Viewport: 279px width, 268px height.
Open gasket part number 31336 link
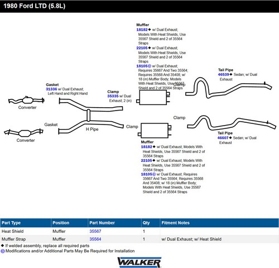pos(51,89)
